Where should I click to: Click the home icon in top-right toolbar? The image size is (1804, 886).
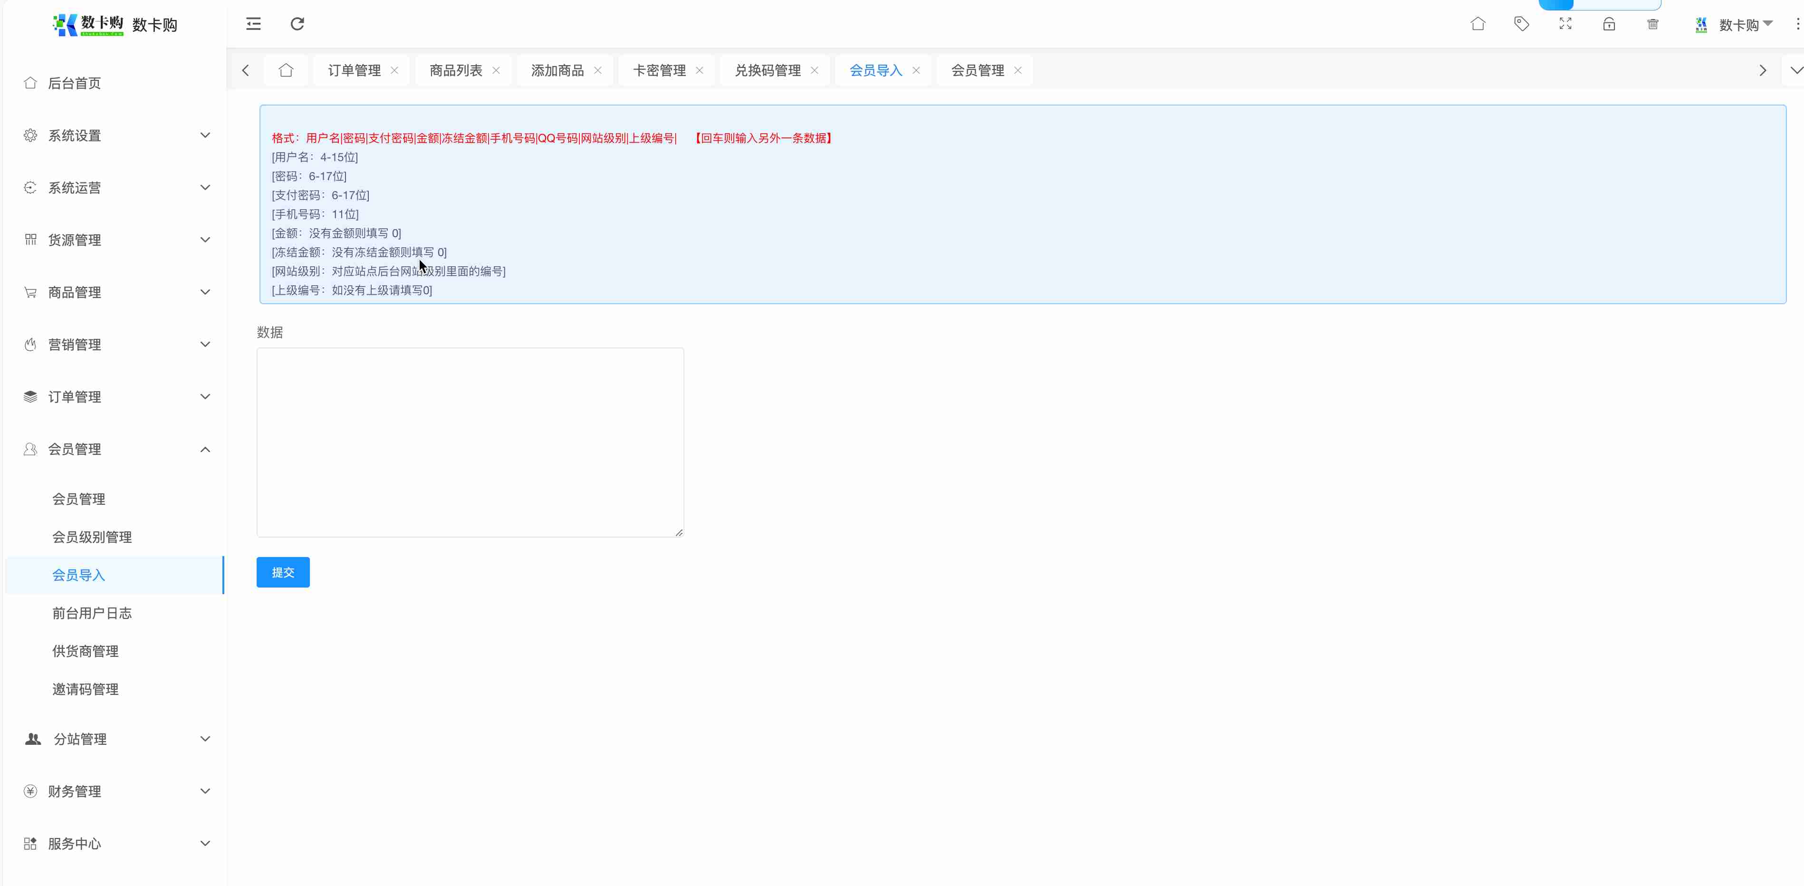[x=1478, y=24]
